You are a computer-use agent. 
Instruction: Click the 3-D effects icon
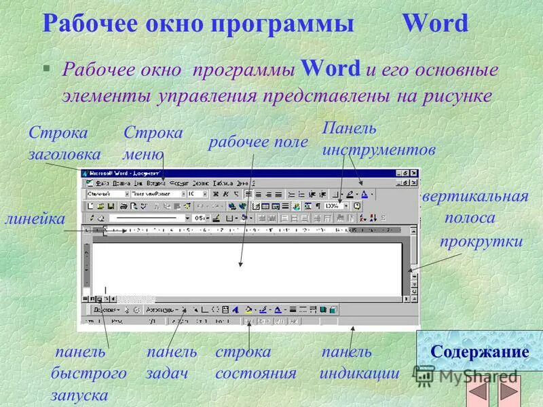click(333, 310)
